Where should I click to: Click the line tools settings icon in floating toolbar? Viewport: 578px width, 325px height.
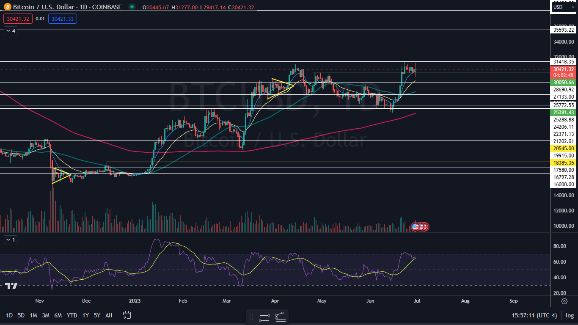click(264, 316)
